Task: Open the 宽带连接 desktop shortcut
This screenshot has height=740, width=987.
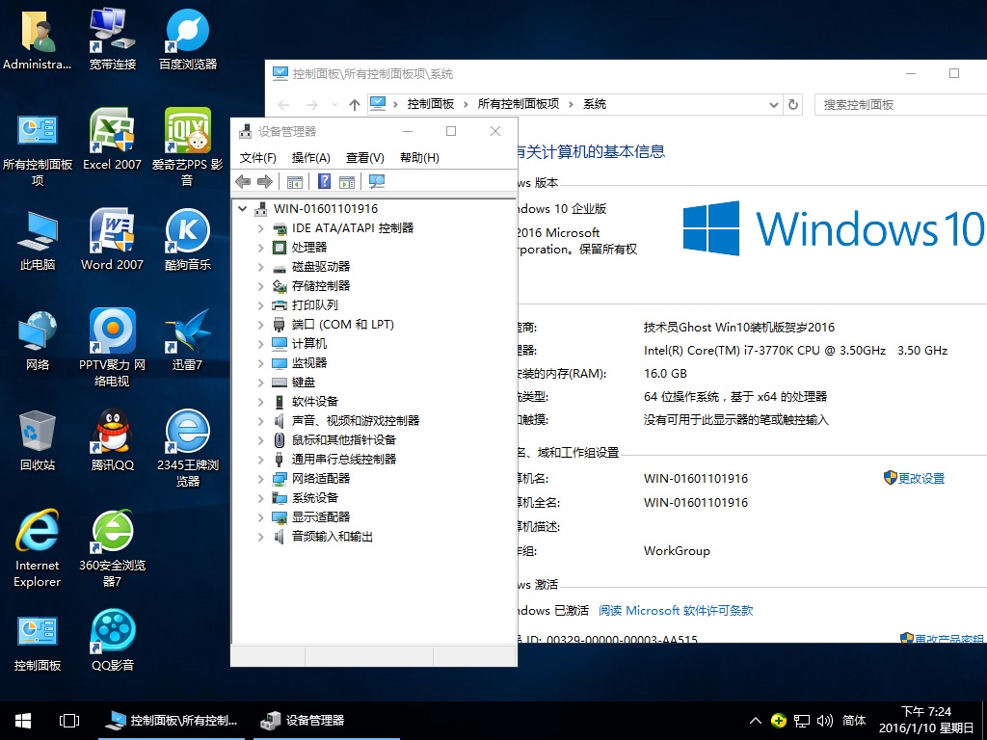Action: click(112, 40)
